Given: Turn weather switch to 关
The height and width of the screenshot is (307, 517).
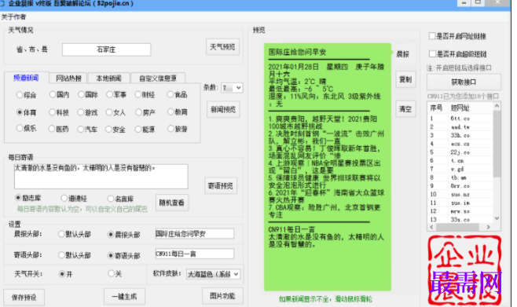Looking at the screenshot, I should click(111, 273).
